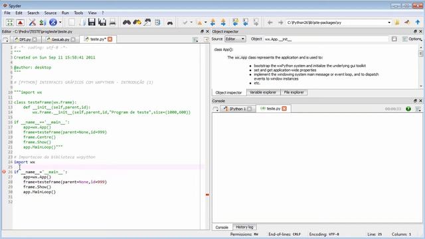Click the yellow note with blue arrow icon
Image resolution: width=425 pixels, height=239 pixels.
point(235,22)
